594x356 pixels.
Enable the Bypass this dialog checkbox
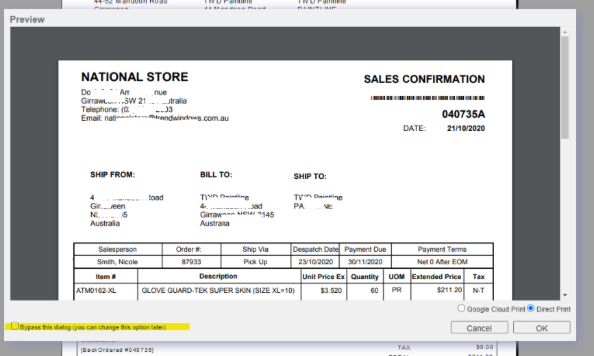click(15, 326)
